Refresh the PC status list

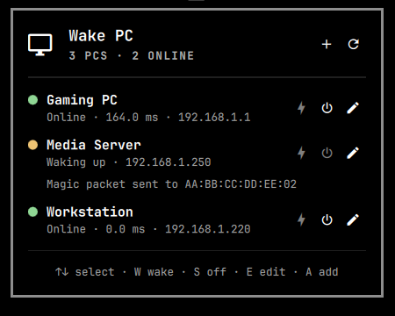tap(354, 45)
